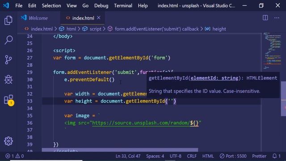Screen dimensions: 286x161
Task: Click the VS Code logo in title bar
Action: 6,5
